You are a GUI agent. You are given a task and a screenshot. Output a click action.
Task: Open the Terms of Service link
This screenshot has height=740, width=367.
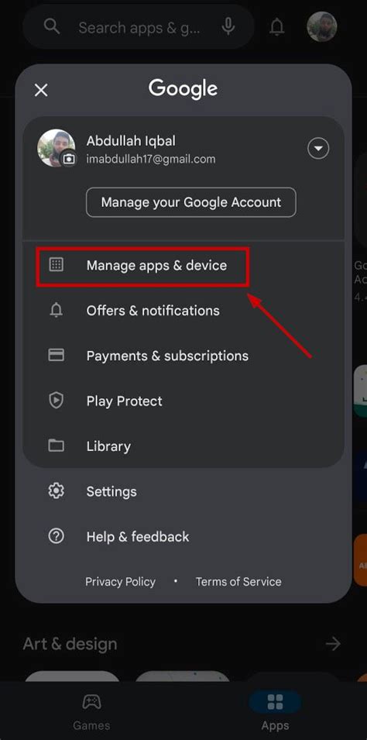(238, 582)
